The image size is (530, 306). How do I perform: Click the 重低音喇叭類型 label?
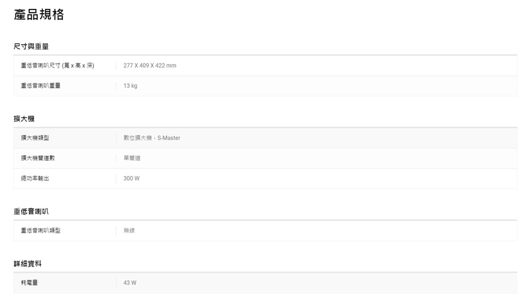[x=41, y=230]
